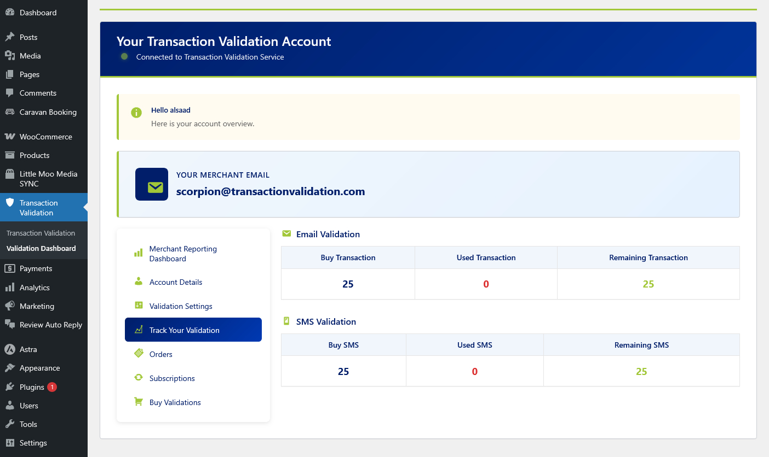
Task: Click the Plugins plug icon
Action: tap(9, 387)
